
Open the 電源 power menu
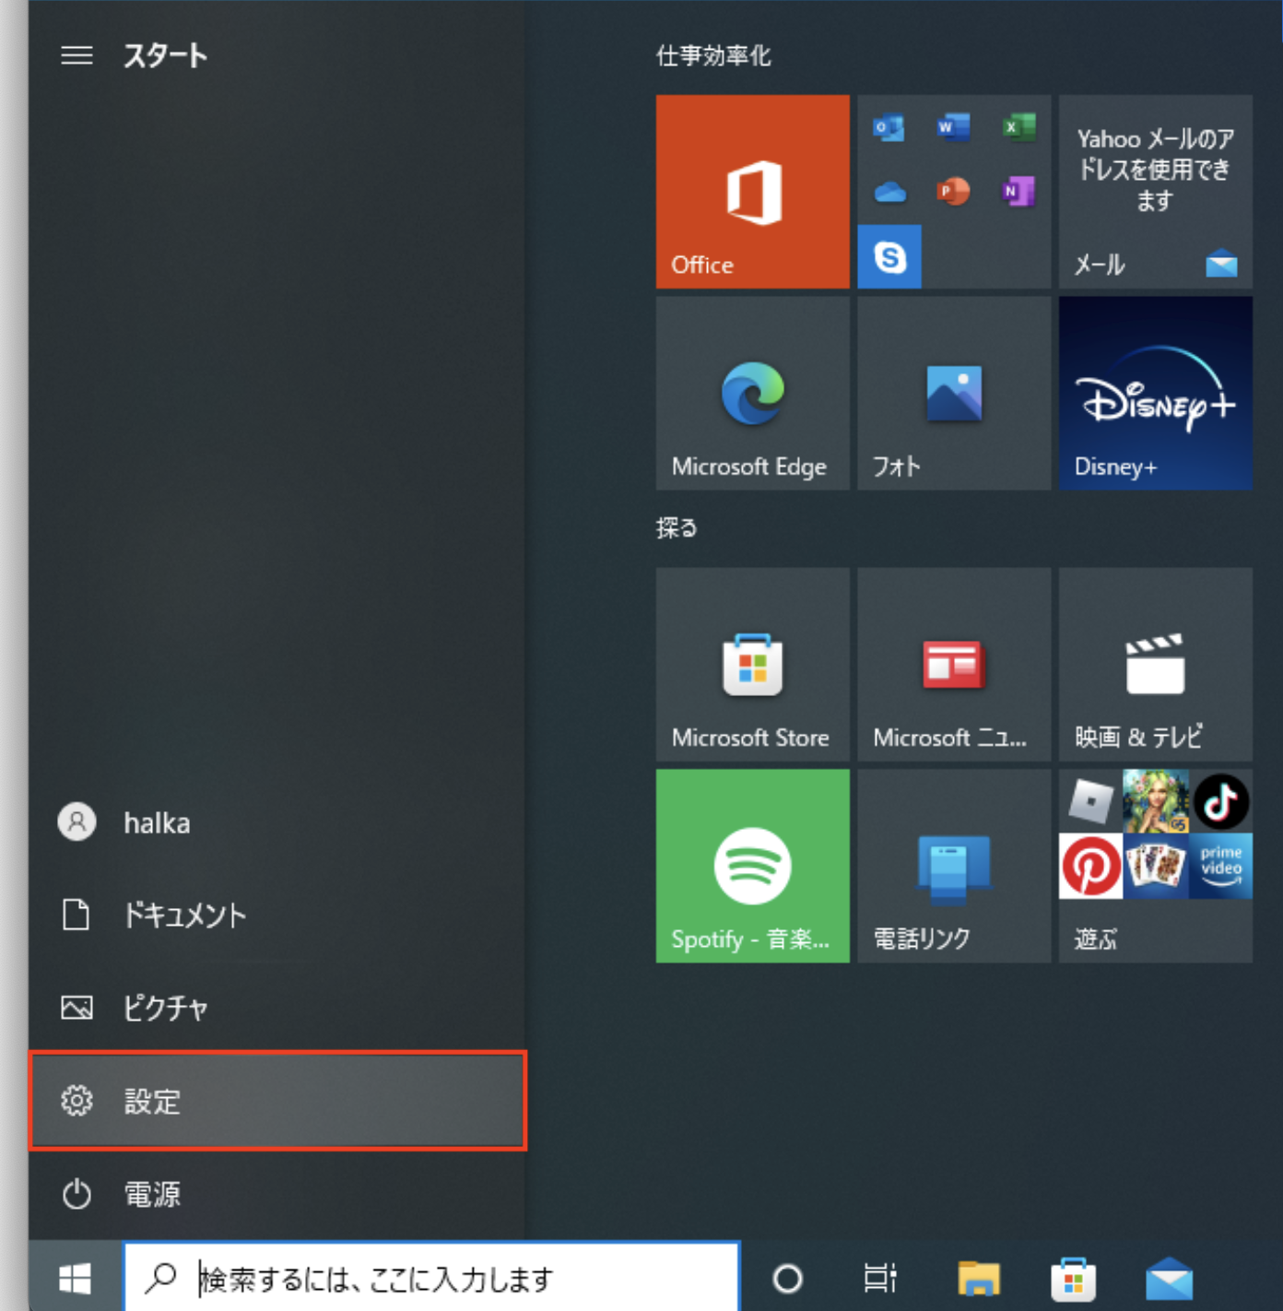pyautogui.click(x=152, y=1193)
